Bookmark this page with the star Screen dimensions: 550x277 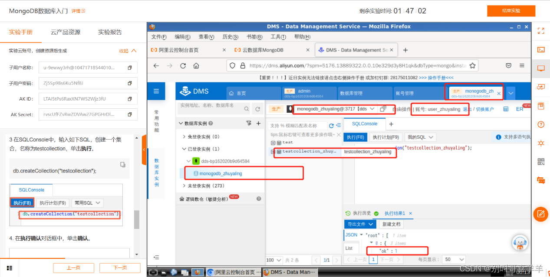tap(472, 66)
